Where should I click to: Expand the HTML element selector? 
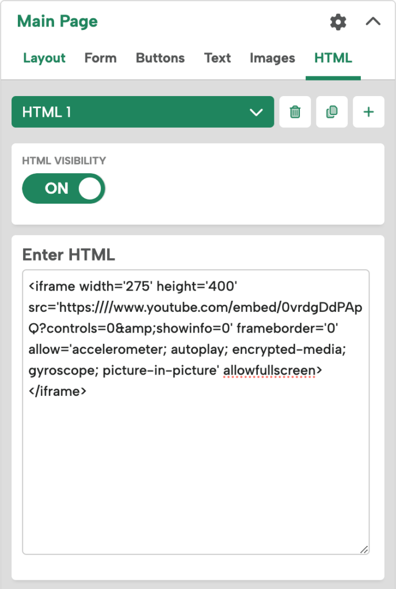(x=258, y=112)
